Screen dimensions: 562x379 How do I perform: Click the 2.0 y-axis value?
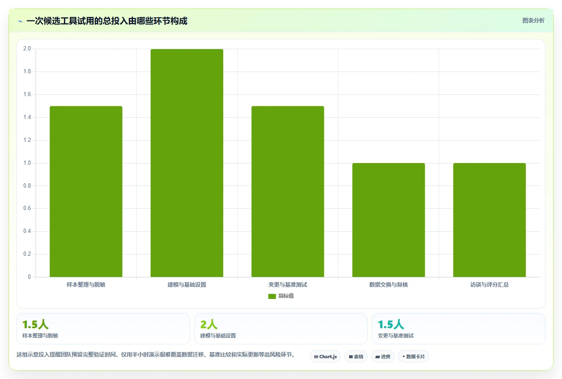click(x=27, y=49)
